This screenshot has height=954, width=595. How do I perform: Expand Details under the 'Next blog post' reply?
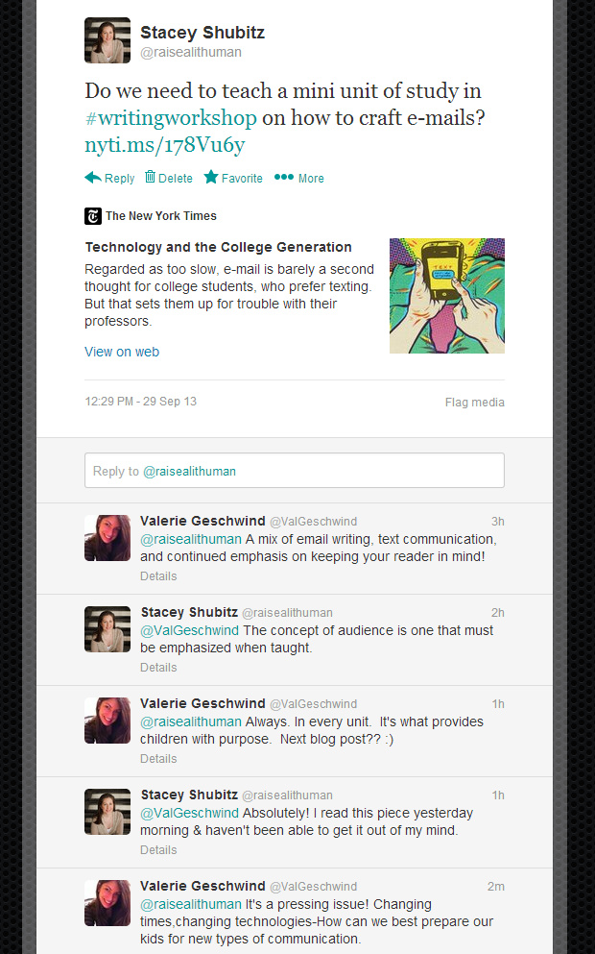[x=158, y=759]
